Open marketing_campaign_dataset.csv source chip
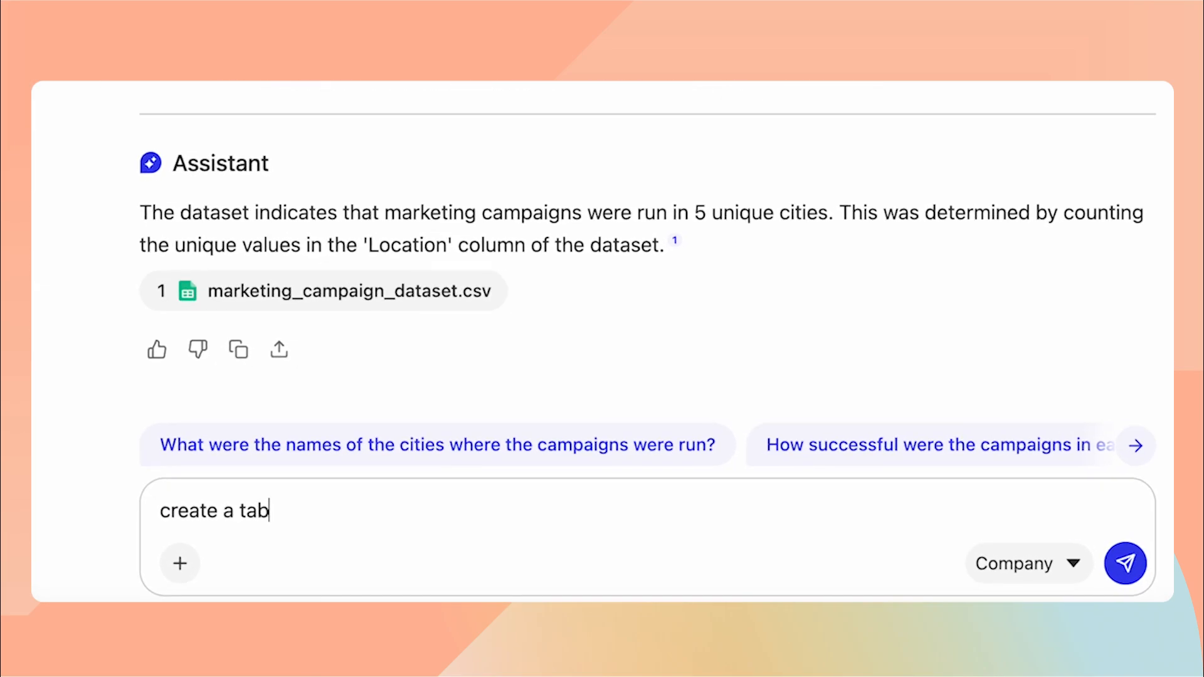This screenshot has width=1204, height=677. click(x=349, y=291)
